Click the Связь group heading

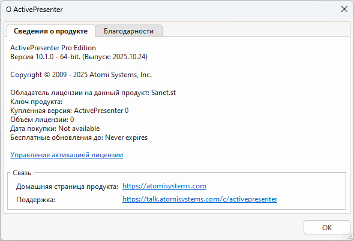[x=22, y=173]
